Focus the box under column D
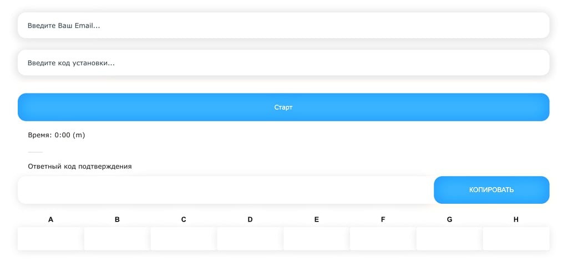The height and width of the screenshot is (263, 568). tap(250, 239)
